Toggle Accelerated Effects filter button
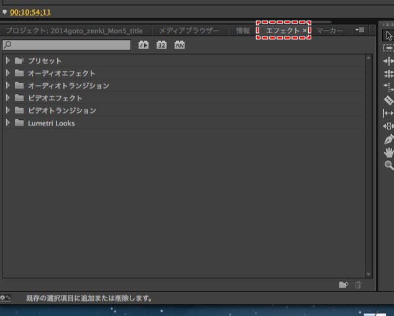 [144, 45]
